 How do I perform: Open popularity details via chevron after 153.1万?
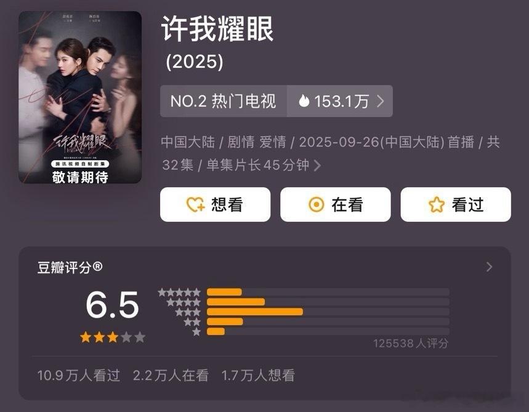[x=381, y=101]
